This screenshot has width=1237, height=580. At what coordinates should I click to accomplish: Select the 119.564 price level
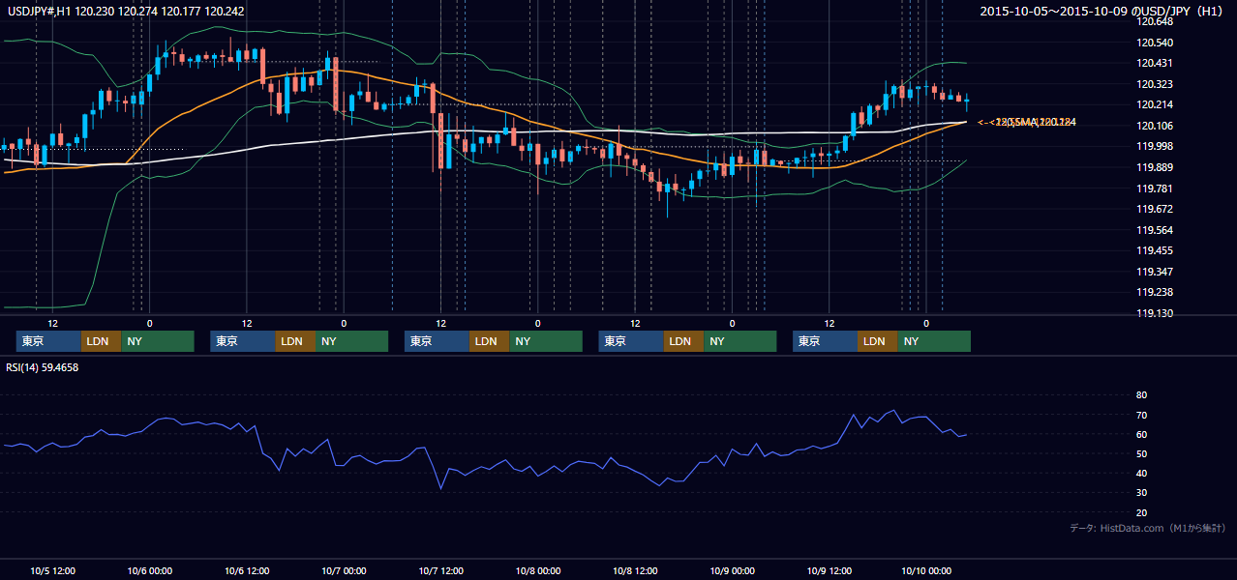point(1156,230)
